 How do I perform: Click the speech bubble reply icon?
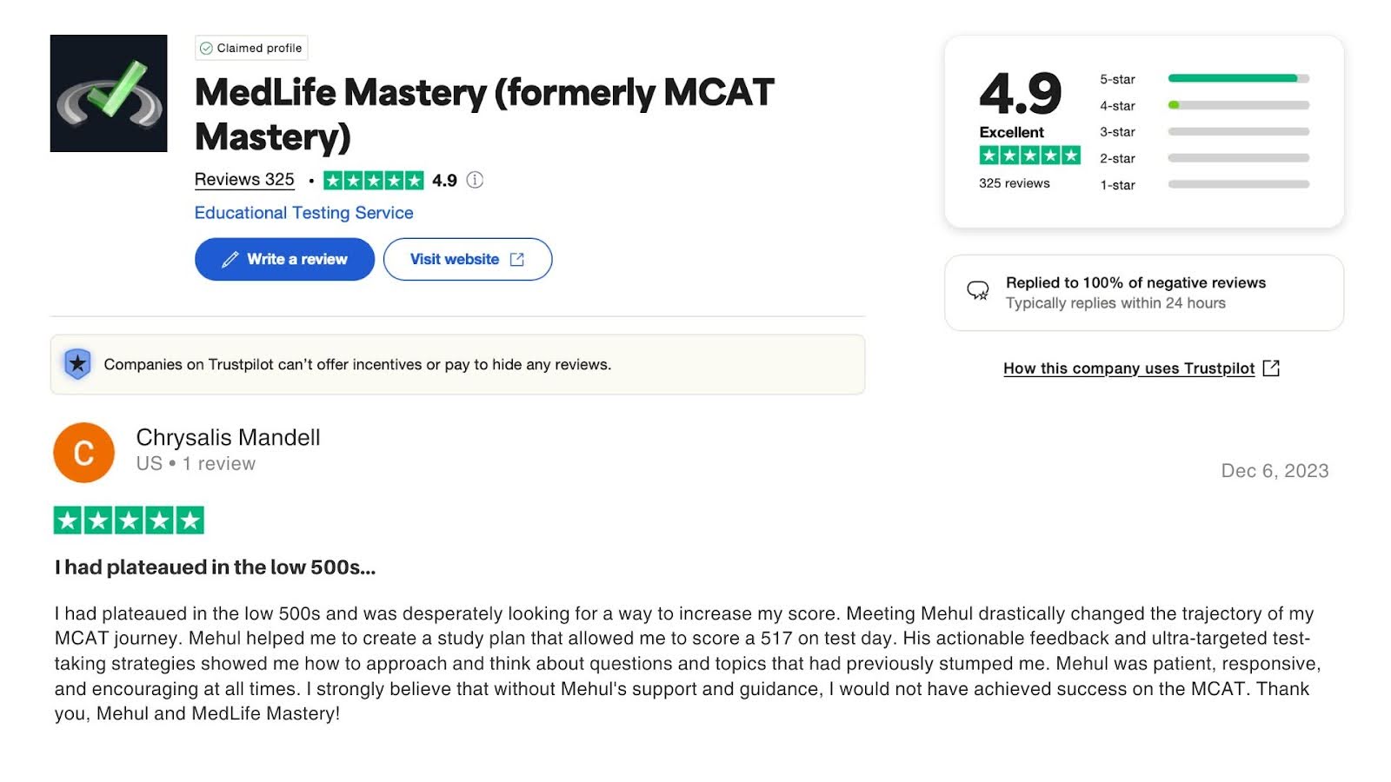[x=978, y=291]
